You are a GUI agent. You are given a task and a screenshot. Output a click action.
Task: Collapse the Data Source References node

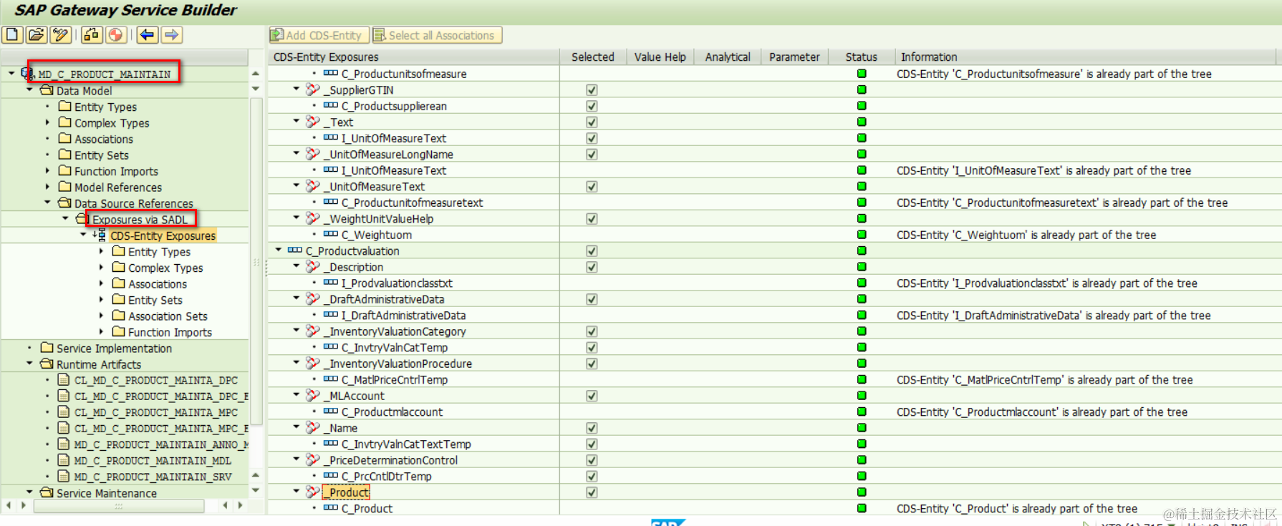coord(47,203)
